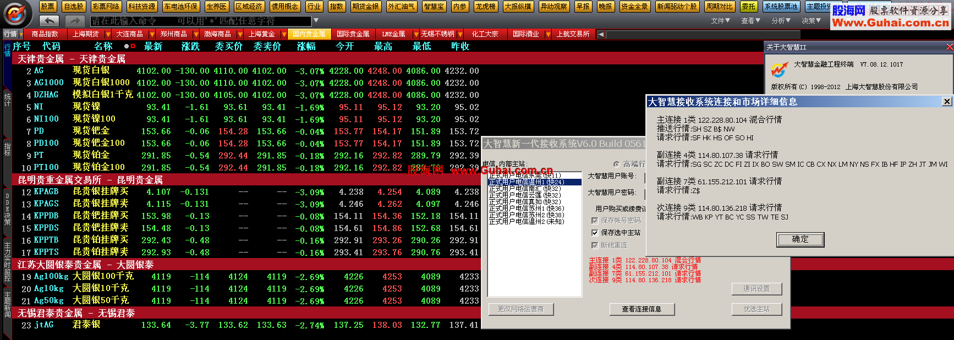Focus the command input field

click(201, 21)
